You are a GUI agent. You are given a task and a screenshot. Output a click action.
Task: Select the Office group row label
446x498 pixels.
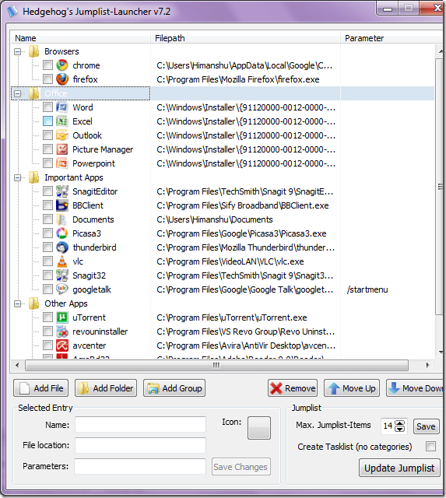(x=56, y=93)
